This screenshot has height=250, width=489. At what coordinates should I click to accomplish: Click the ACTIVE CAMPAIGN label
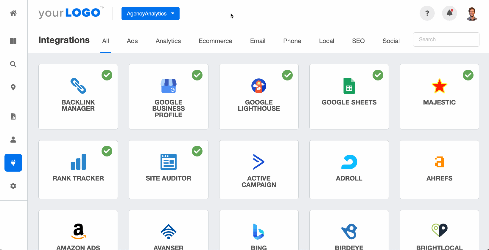point(259,182)
